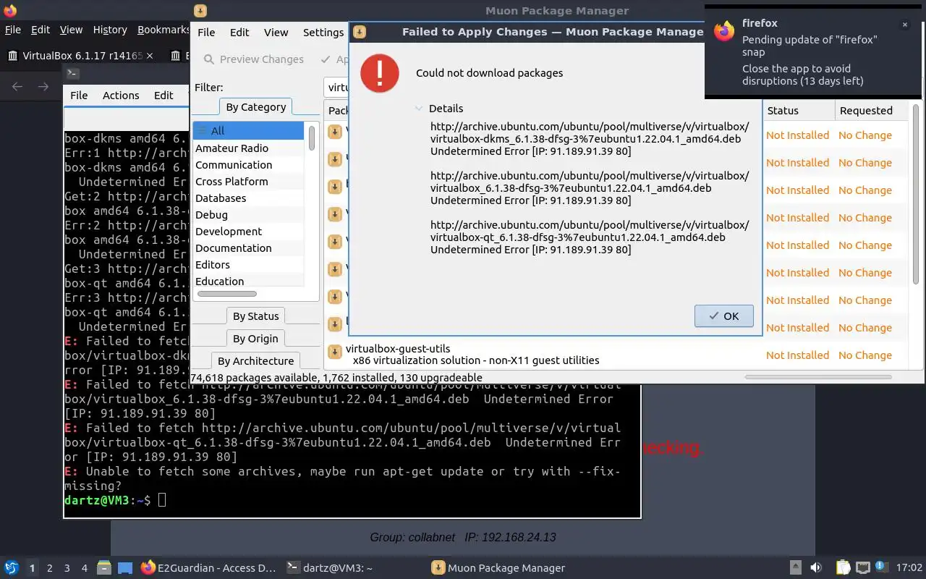This screenshot has height=579, width=926.
Task: Open the Lubuntu start menu
Action: click(12, 568)
